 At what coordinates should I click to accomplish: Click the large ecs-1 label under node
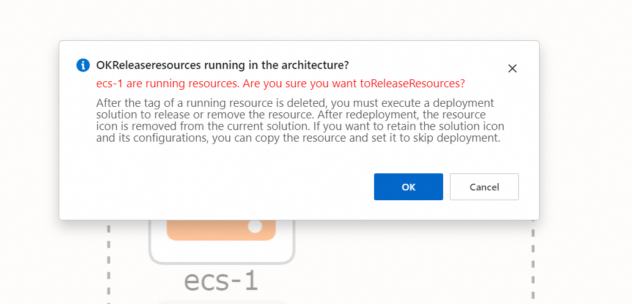[x=221, y=280]
